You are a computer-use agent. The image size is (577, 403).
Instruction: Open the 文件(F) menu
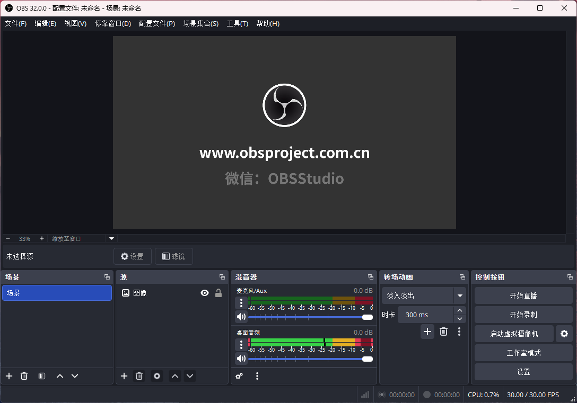[x=16, y=23]
